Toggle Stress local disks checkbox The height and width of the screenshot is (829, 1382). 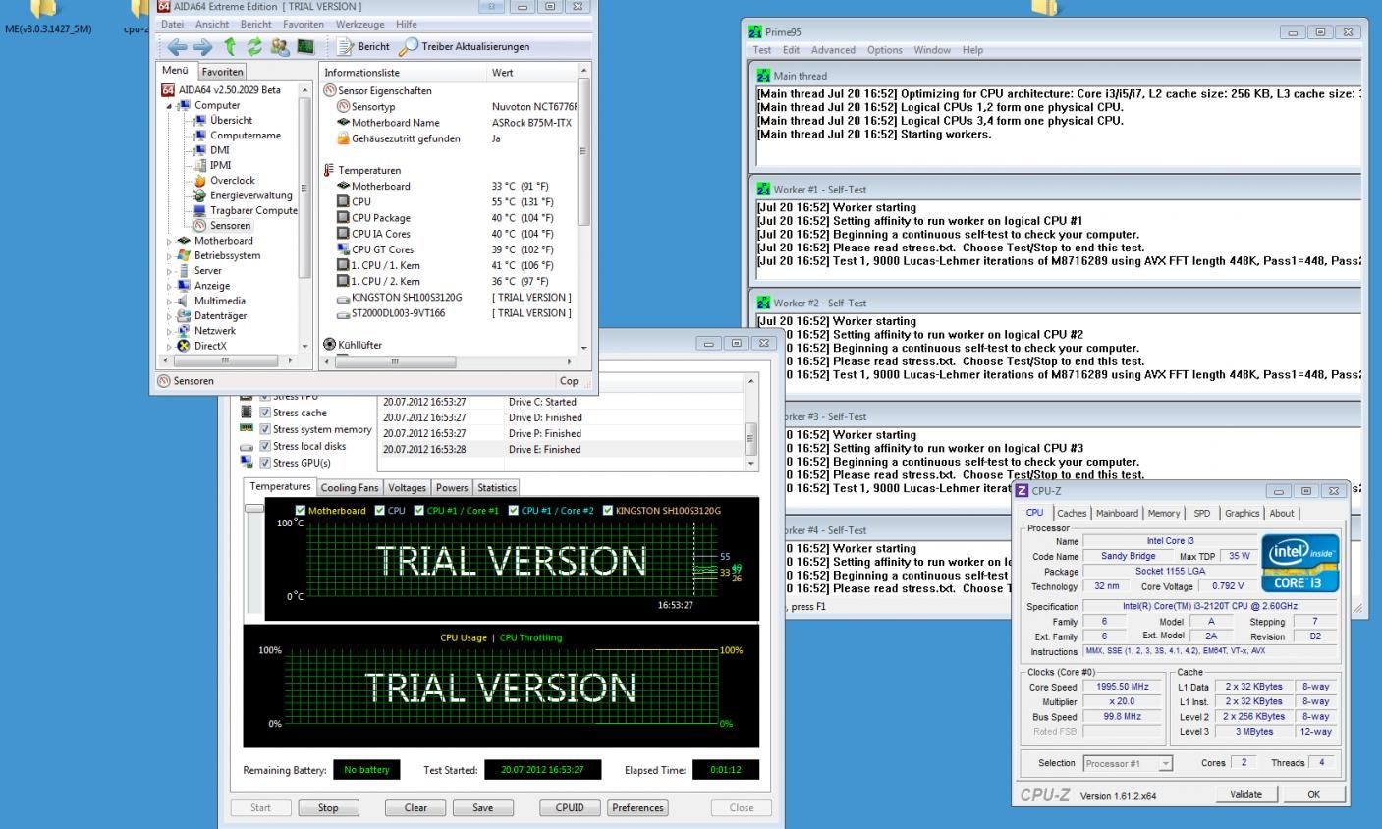coord(265,446)
